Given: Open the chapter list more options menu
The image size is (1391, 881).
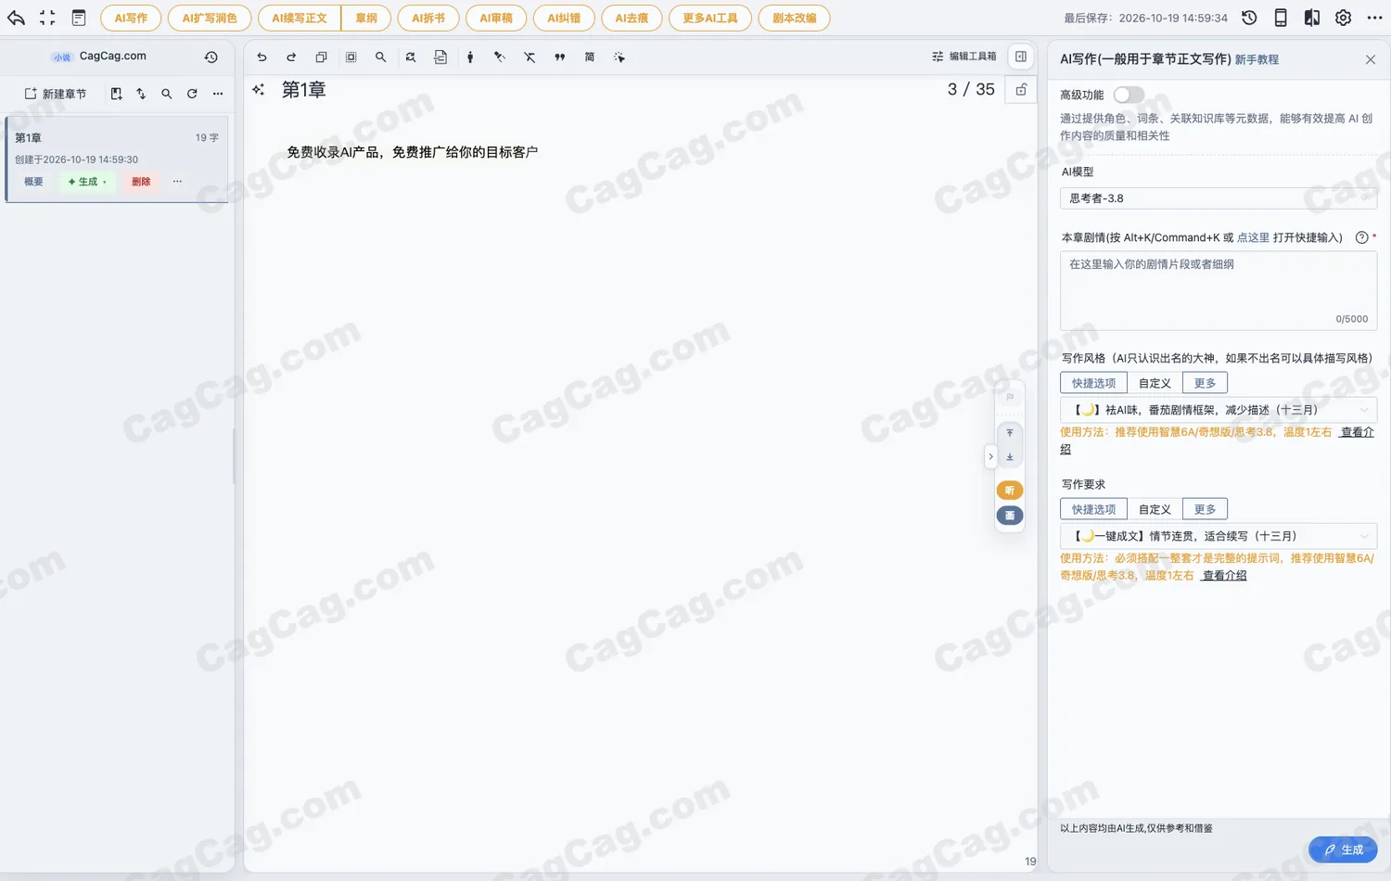Looking at the screenshot, I should coord(218,94).
